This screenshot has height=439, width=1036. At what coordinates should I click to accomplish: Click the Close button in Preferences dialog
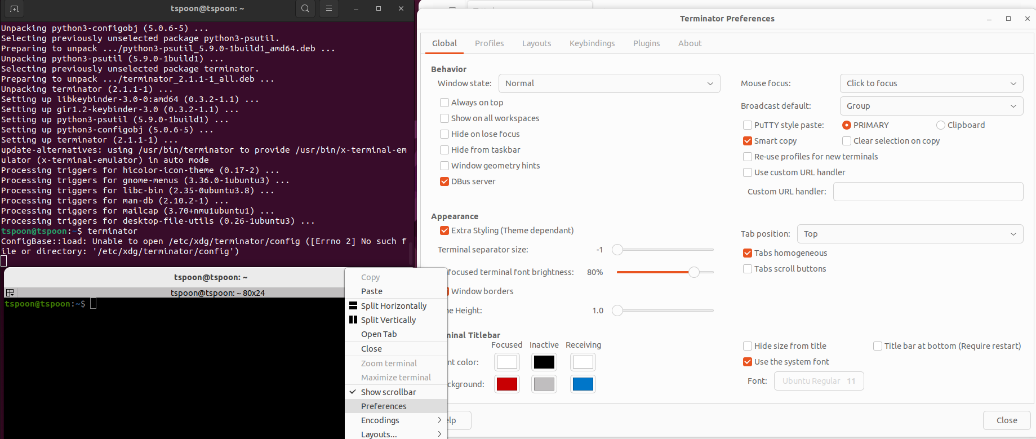click(x=1007, y=420)
